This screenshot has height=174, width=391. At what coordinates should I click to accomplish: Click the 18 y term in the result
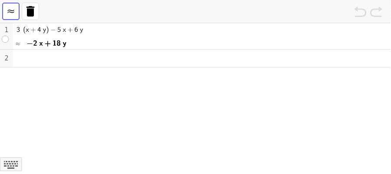click(60, 43)
